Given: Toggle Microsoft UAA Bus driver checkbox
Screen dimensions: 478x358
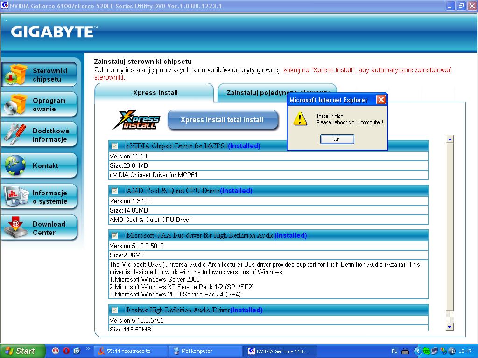Looking at the screenshot, I should pos(115,235).
